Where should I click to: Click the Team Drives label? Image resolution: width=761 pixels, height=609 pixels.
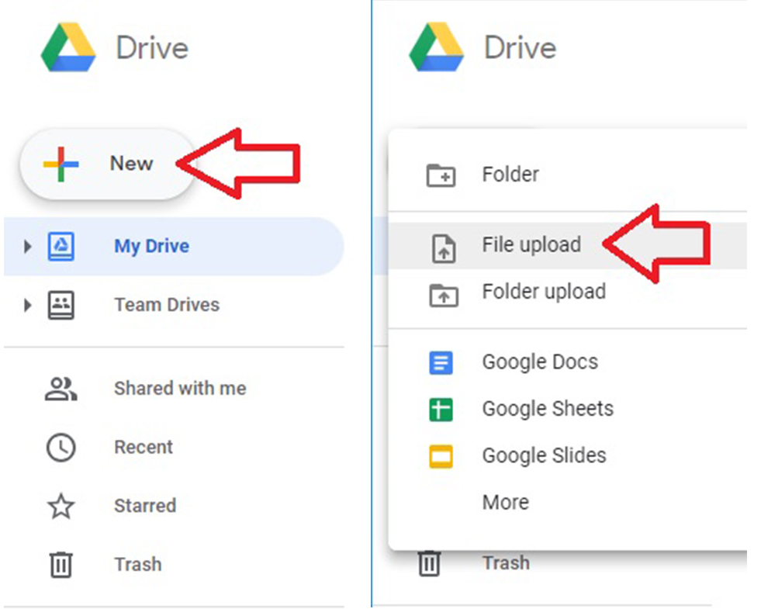click(x=167, y=305)
